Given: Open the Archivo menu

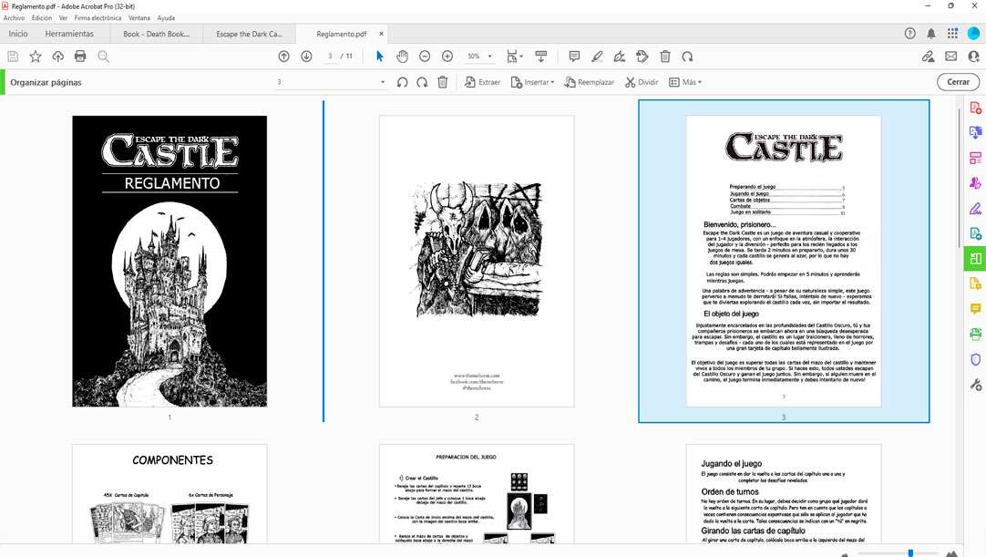Looking at the screenshot, I should pos(14,18).
